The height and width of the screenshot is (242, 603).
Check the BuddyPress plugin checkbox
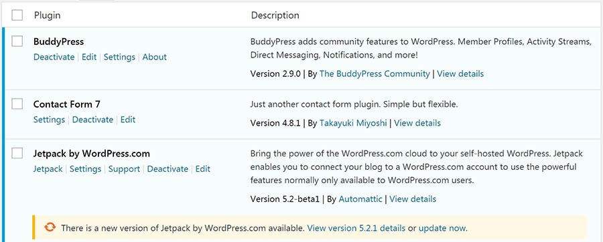(x=17, y=41)
